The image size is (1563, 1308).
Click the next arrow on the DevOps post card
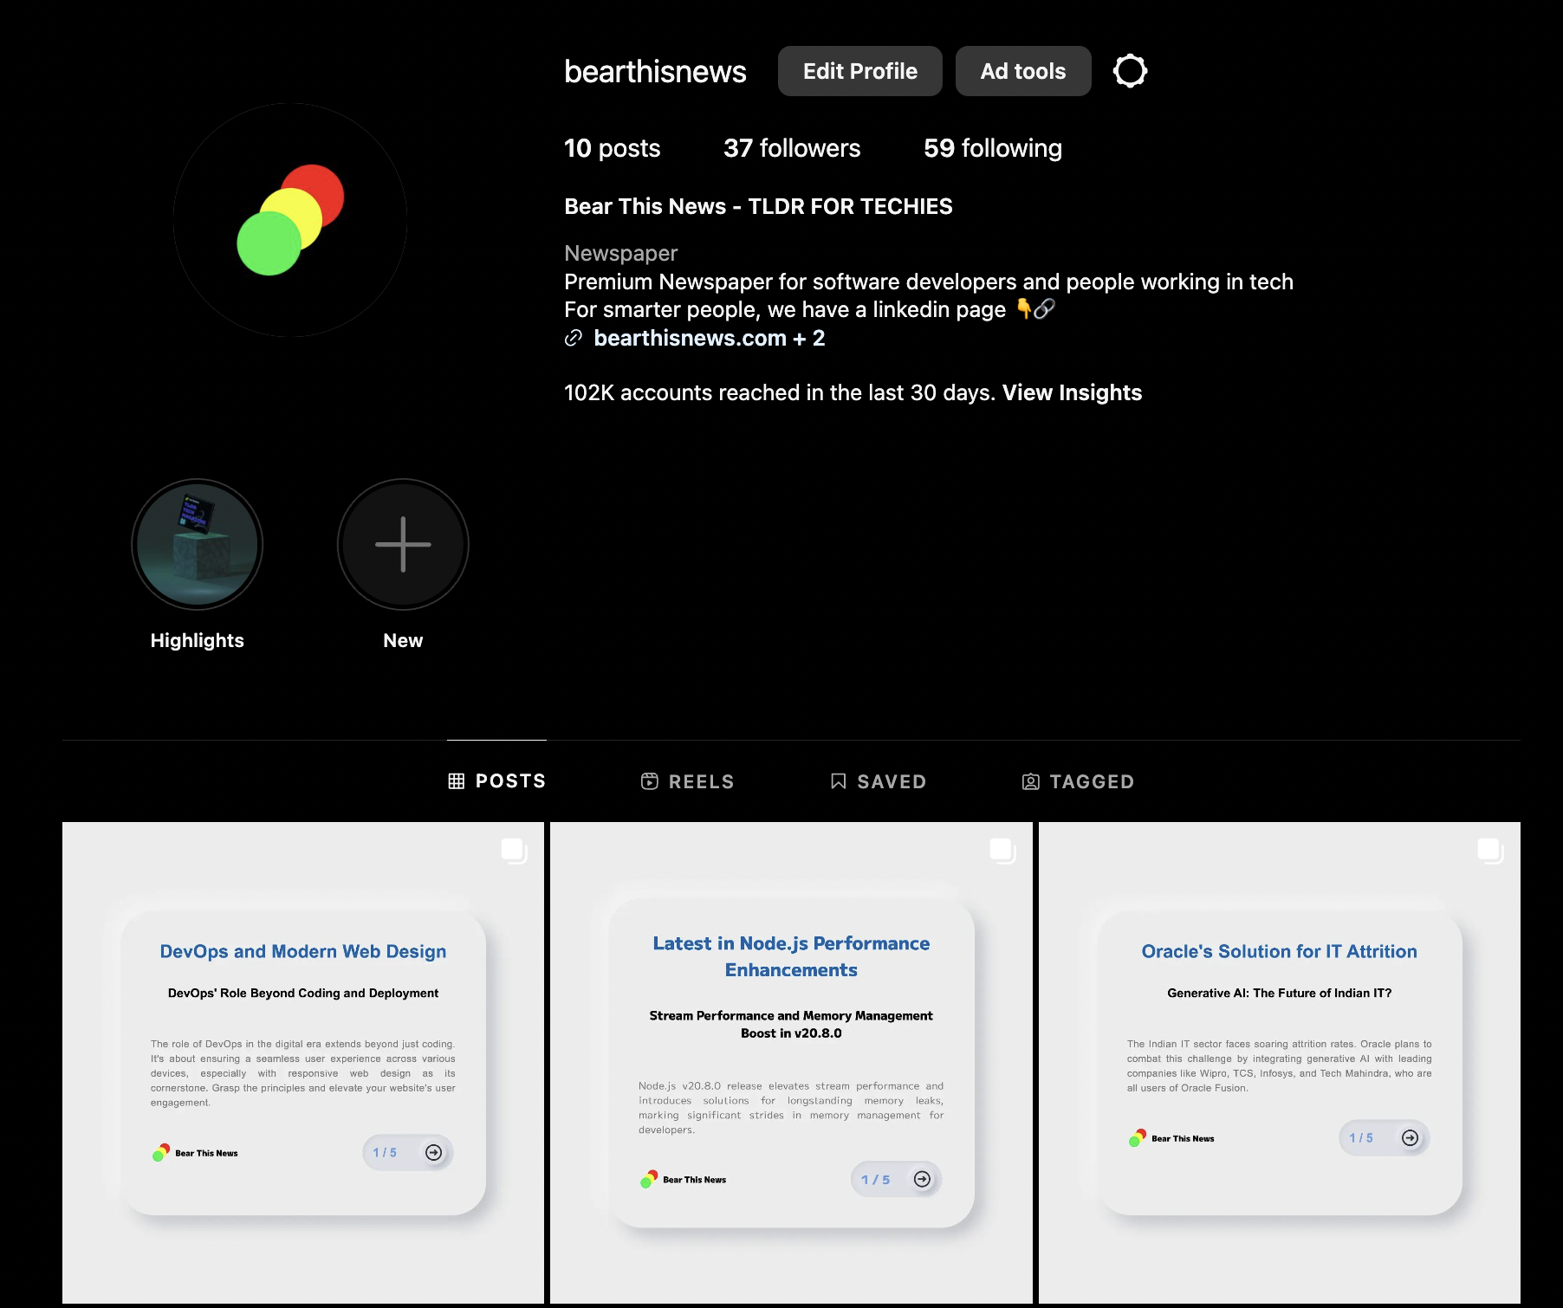(434, 1153)
